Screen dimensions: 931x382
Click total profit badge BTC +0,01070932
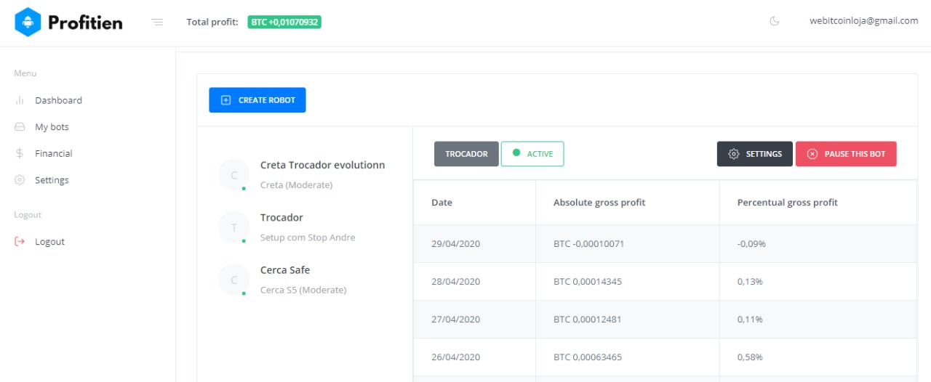point(284,22)
